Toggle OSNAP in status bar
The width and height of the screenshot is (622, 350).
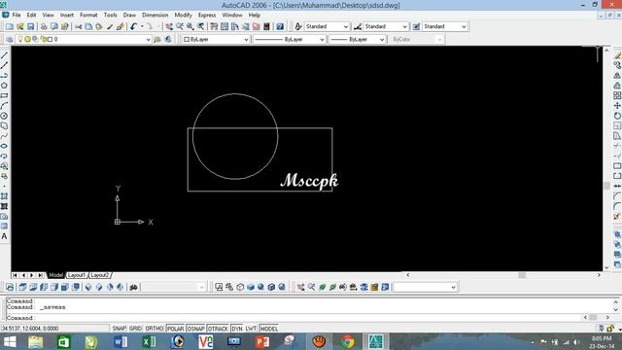point(195,329)
